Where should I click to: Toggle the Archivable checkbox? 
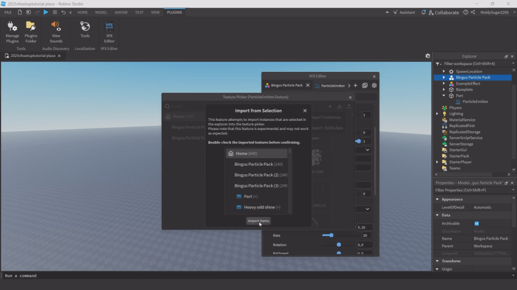(x=477, y=224)
